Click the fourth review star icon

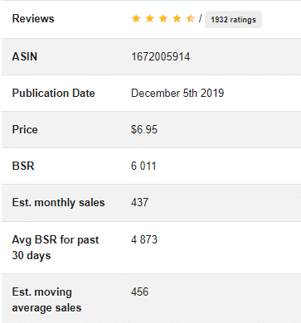177,18
